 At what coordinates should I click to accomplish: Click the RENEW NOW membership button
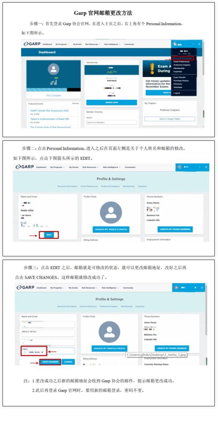coord(112,102)
